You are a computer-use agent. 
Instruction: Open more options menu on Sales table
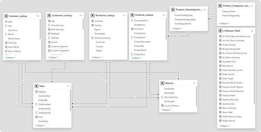tap(68, 86)
